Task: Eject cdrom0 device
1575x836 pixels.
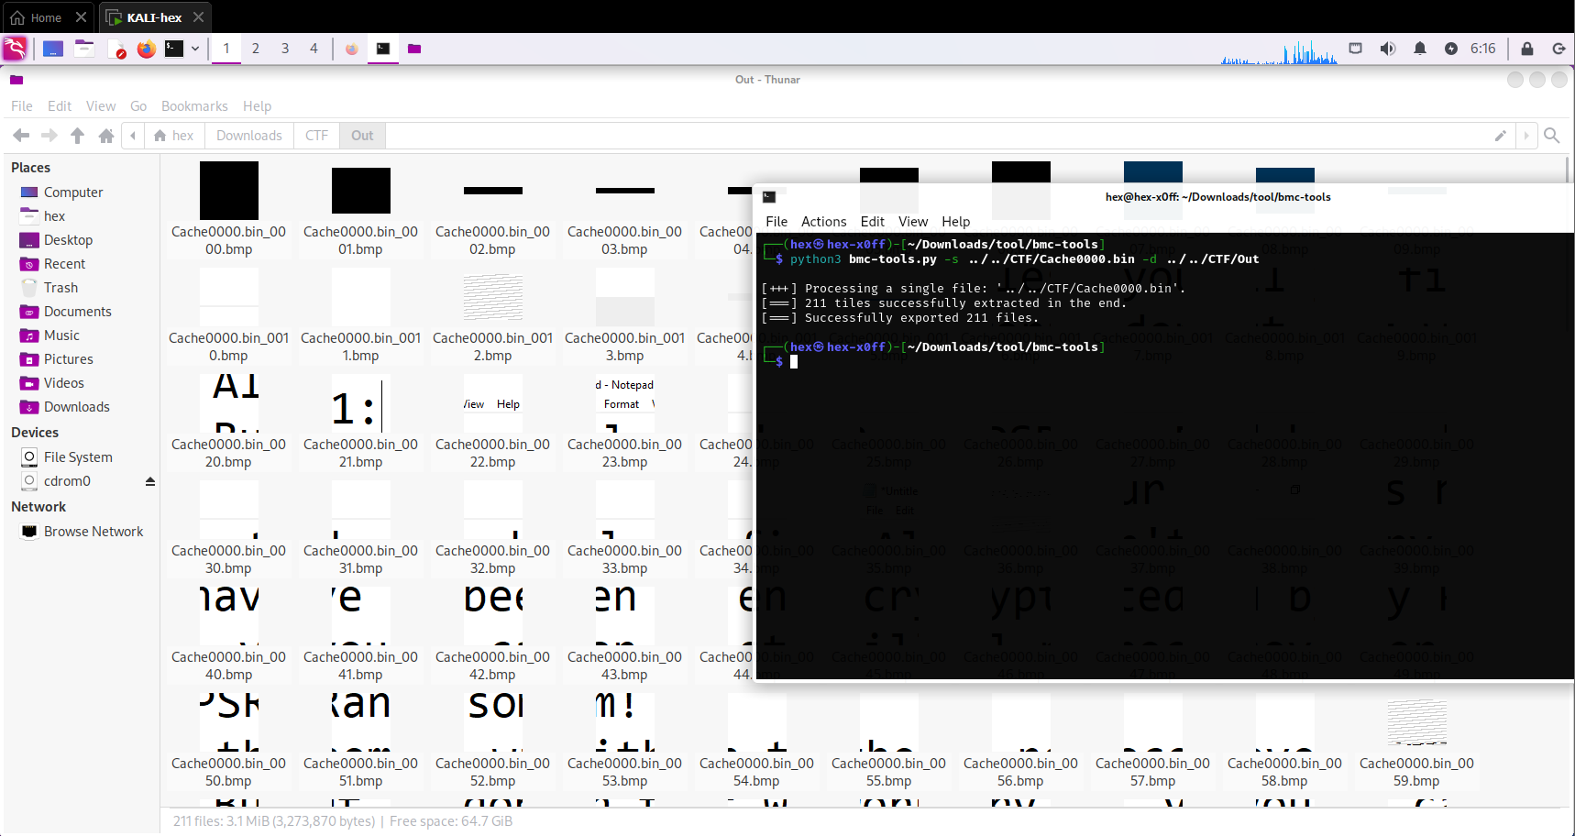Action: tap(149, 481)
